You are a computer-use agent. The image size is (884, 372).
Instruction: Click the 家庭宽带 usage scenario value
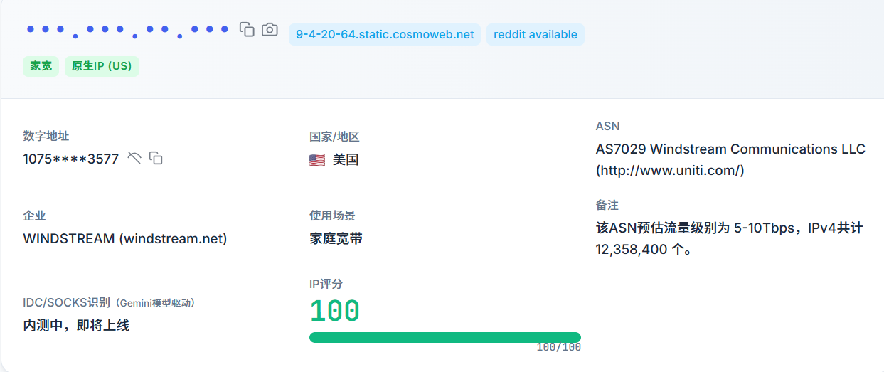336,239
